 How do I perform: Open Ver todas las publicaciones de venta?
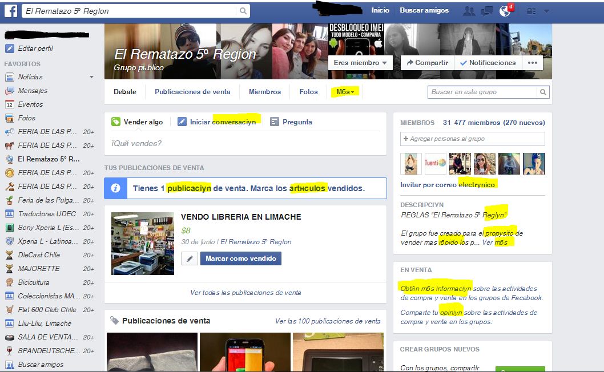(245, 293)
